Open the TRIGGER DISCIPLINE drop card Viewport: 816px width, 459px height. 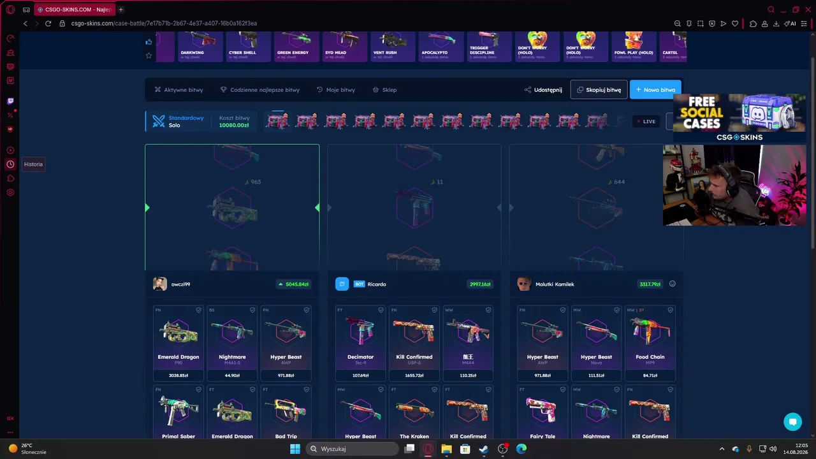490,47
